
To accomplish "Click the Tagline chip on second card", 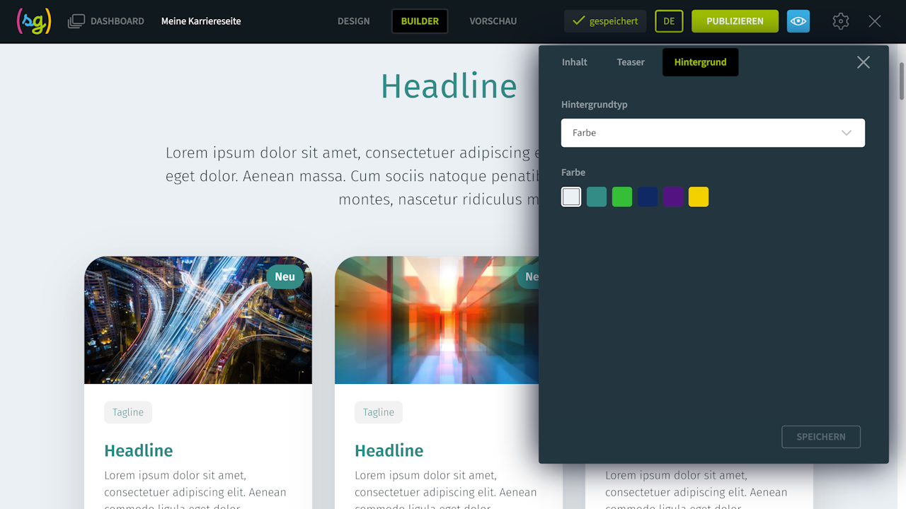I will coord(379,412).
